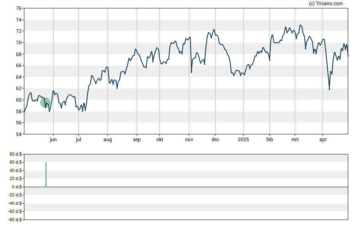Image resolution: width=355 pixels, height=226 pixels.
Task: Select the 'mrt' month label
Action: [295, 140]
